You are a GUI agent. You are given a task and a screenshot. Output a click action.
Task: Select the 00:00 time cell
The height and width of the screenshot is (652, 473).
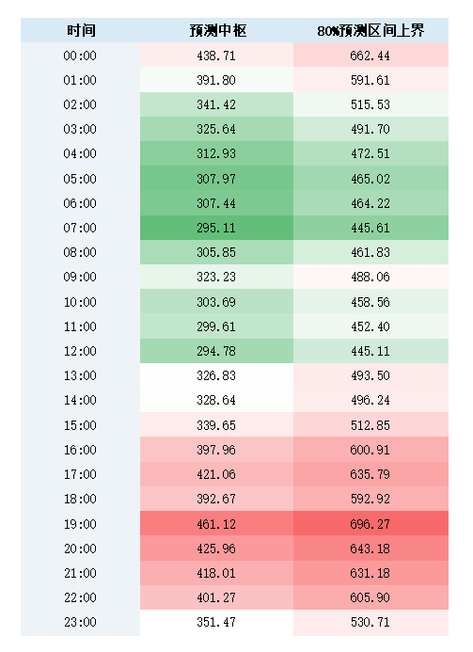coord(80,55)
